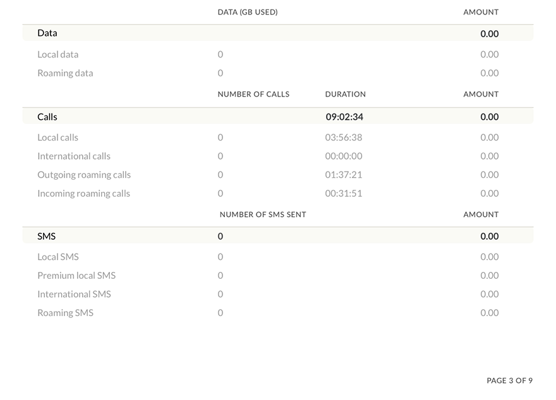Click the Outgoing roaming calls label
This screenshot has width=556, height=400.
click(x=84, y=175)
